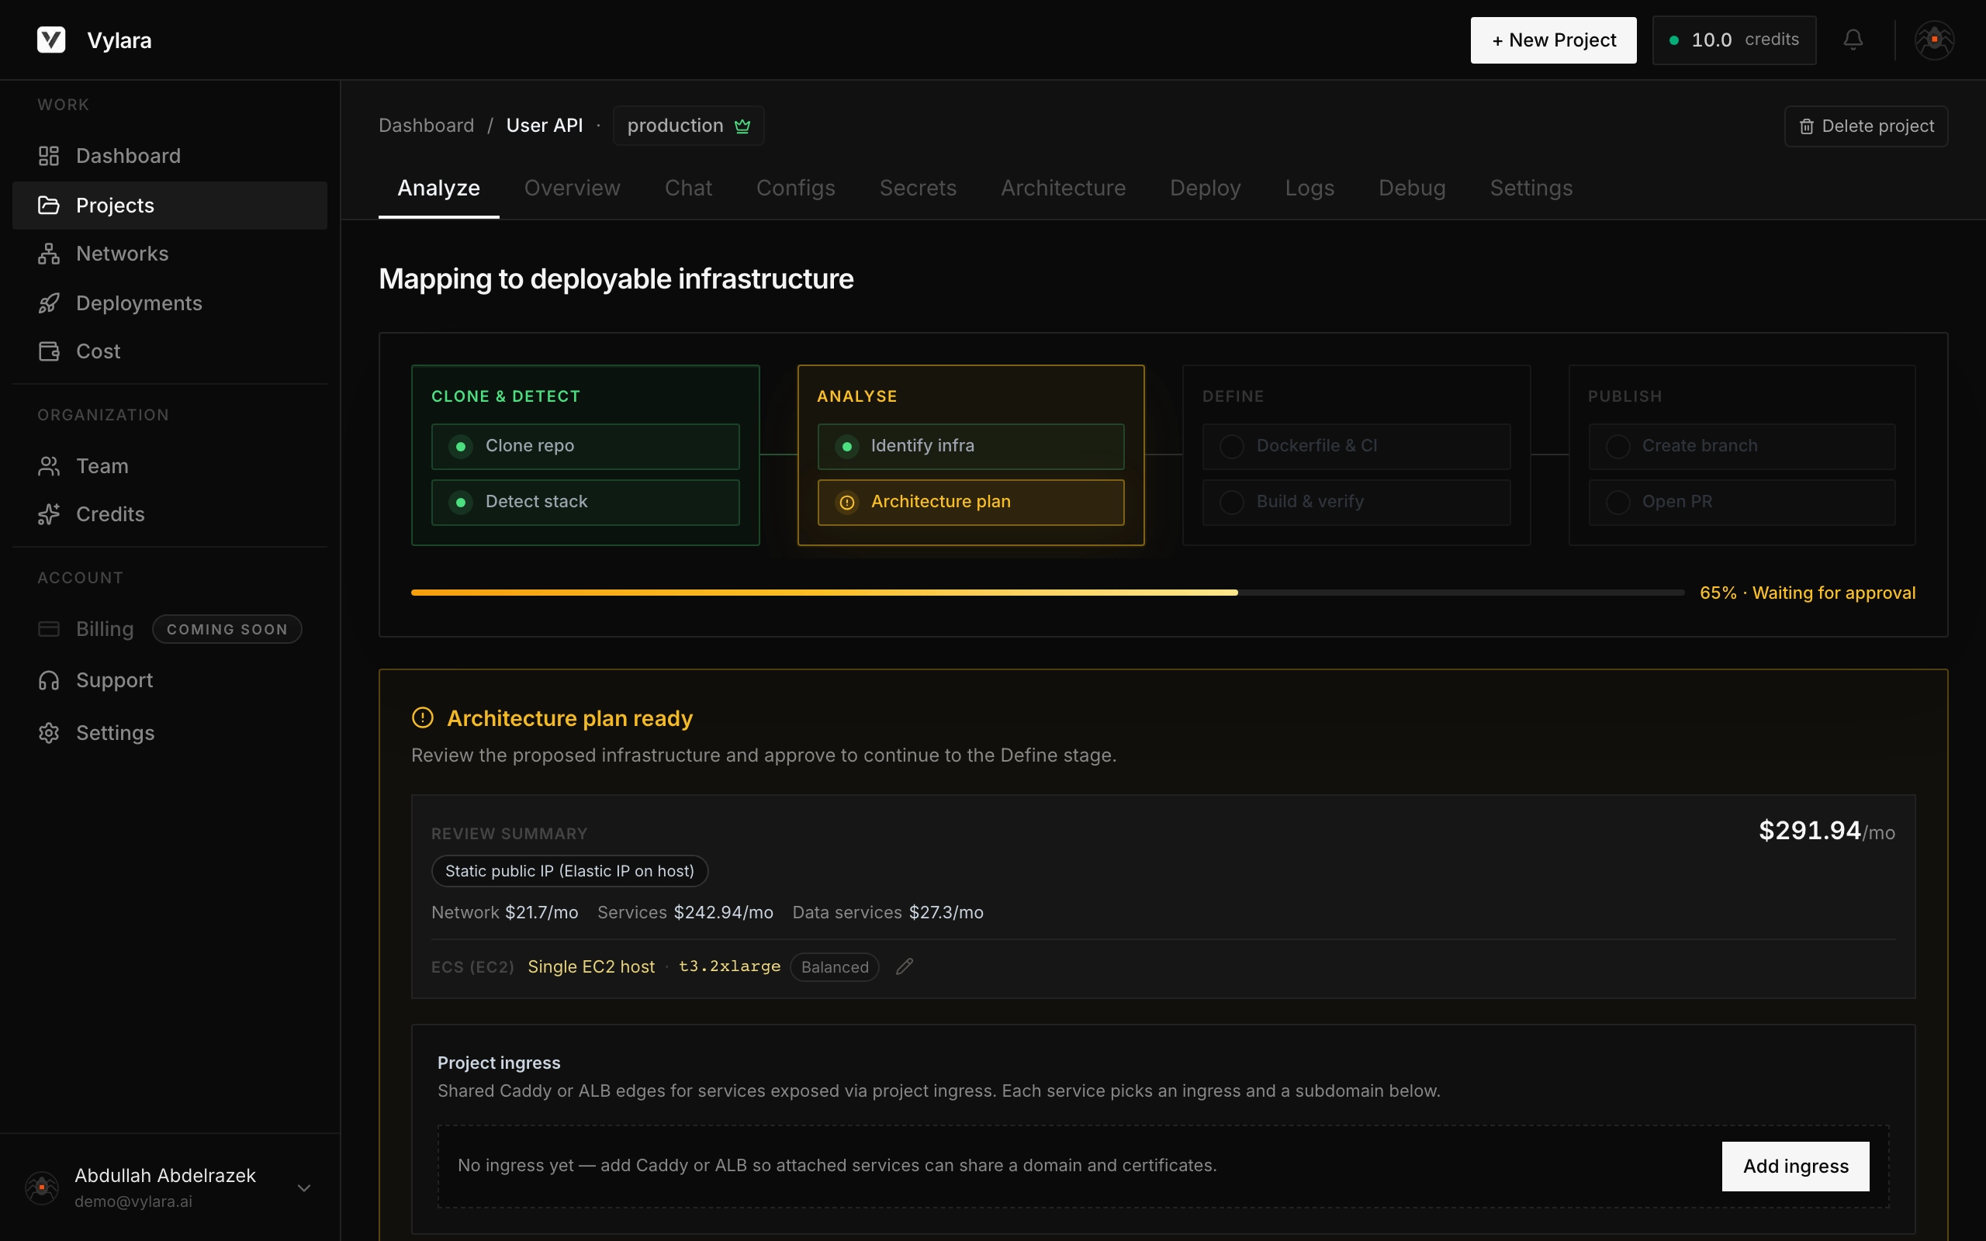Open the production environment selector
The width and height of the screenshot is (1986, 1241).
pos(687,126)
